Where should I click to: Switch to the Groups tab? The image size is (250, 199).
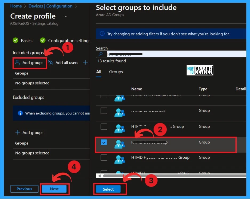[x=116, y=72]
